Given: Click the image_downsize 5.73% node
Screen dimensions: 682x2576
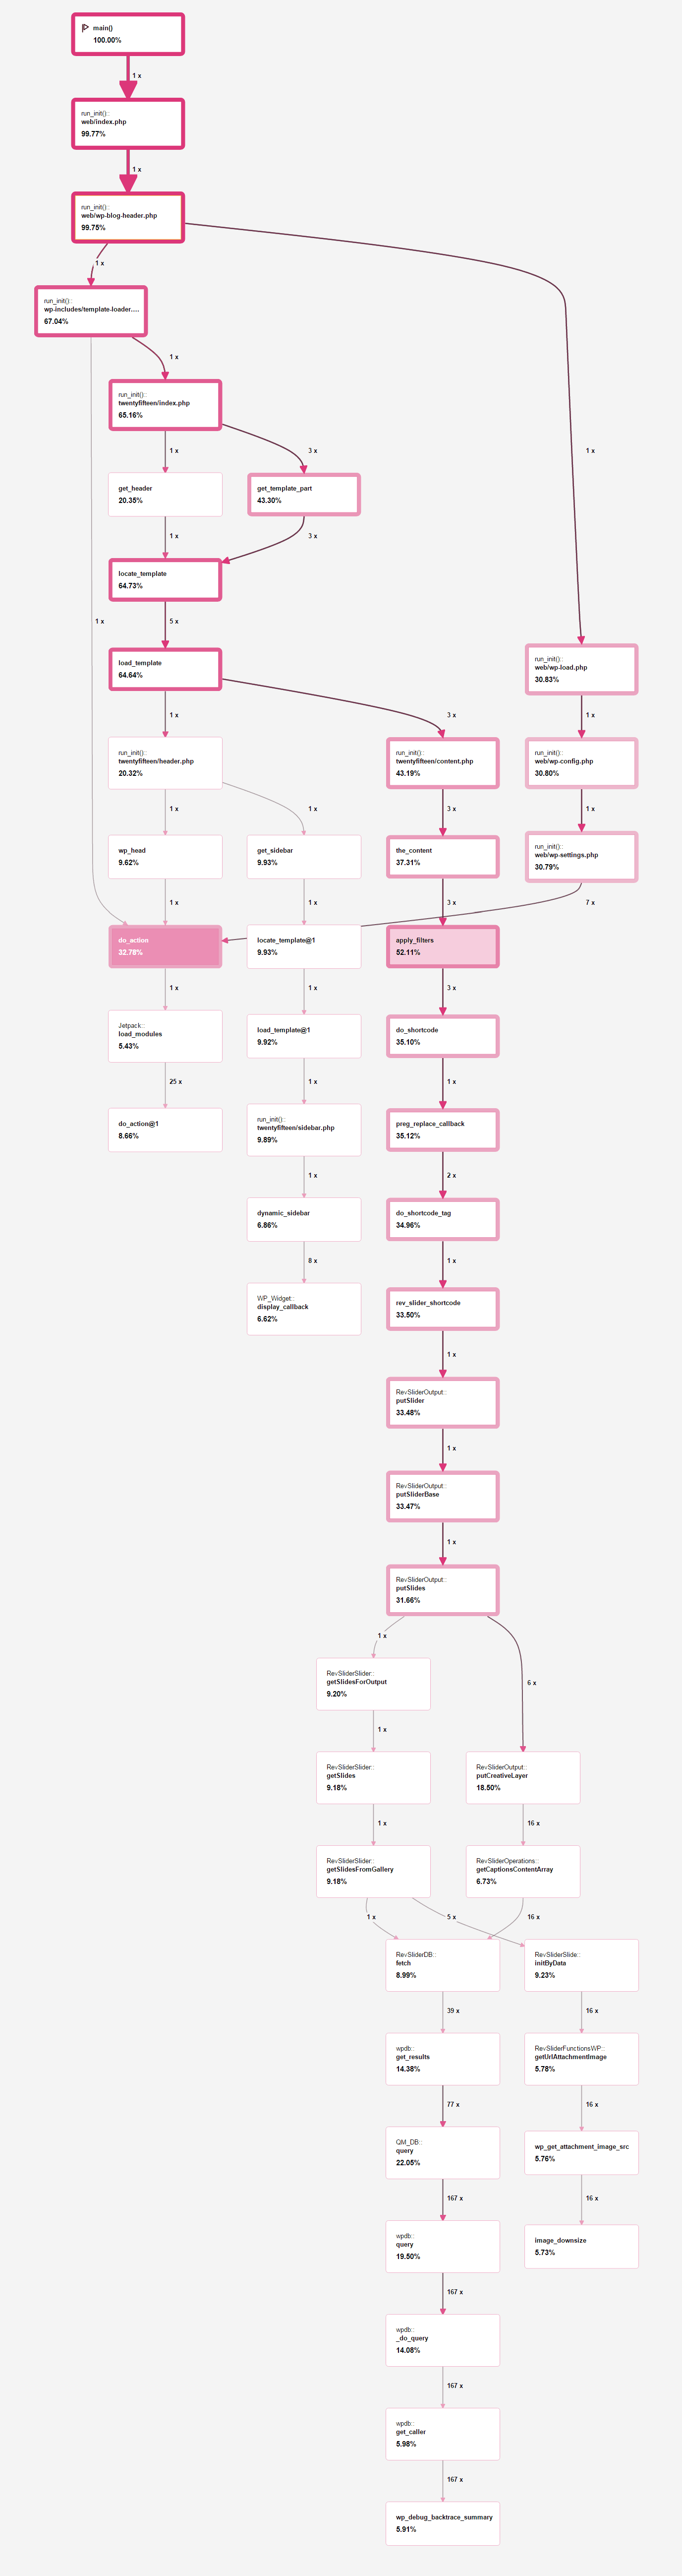Looking at the screenshot, I should 581,2246.
